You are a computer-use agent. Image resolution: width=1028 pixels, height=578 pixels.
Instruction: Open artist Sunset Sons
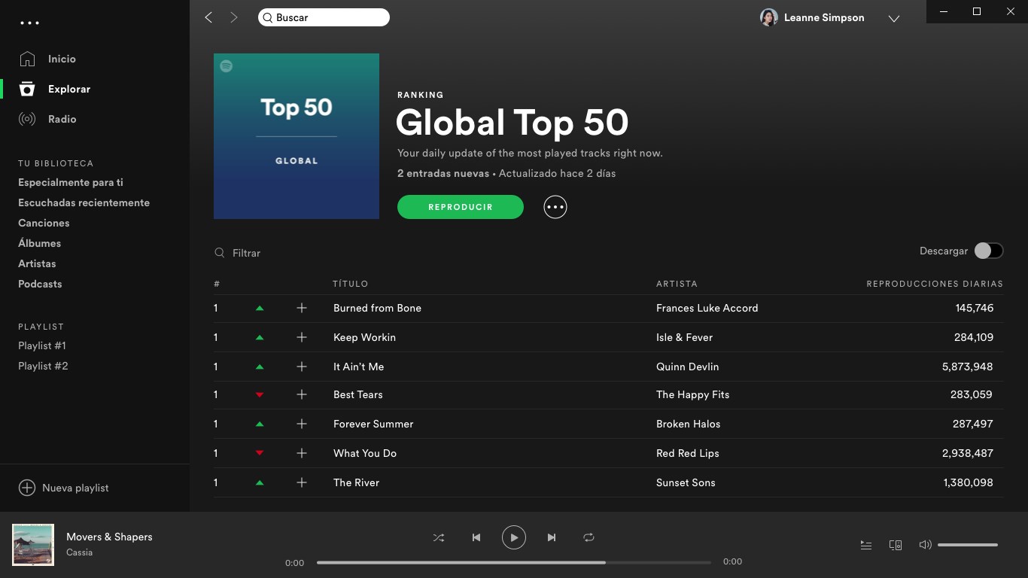pos(686,482)
